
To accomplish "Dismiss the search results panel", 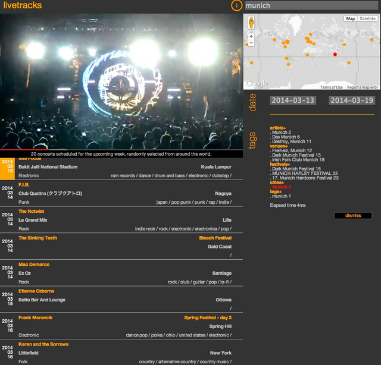I will click(353, 216).
